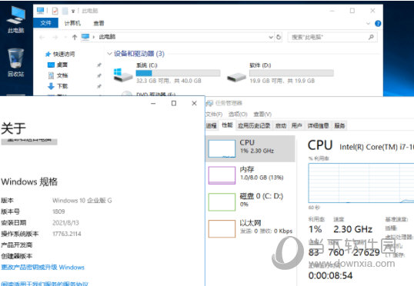The width and height of the screenshot is (414, 286).
Task: Click the Properties quick access icon in Explorer
Action: [x=55, y=11]
